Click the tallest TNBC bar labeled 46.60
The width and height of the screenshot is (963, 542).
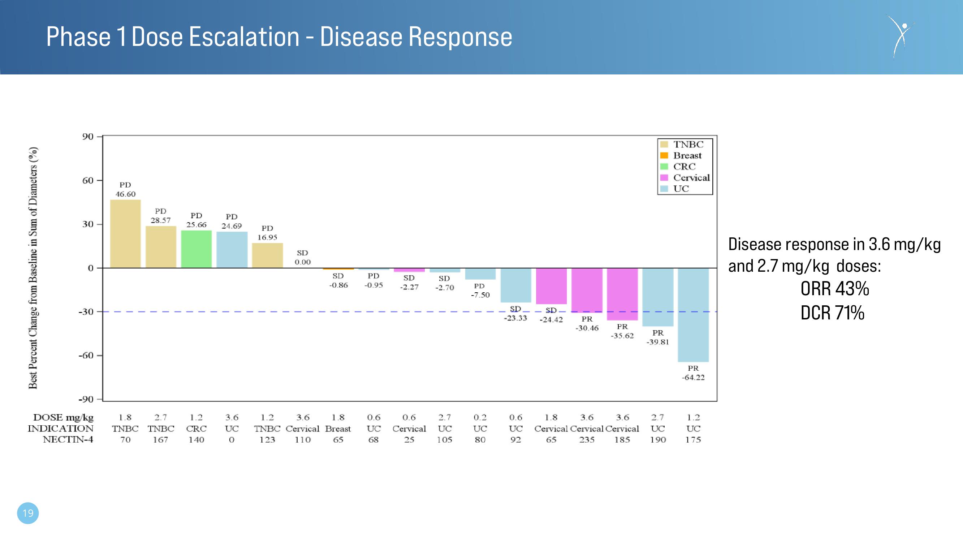[x=125, y=234]
